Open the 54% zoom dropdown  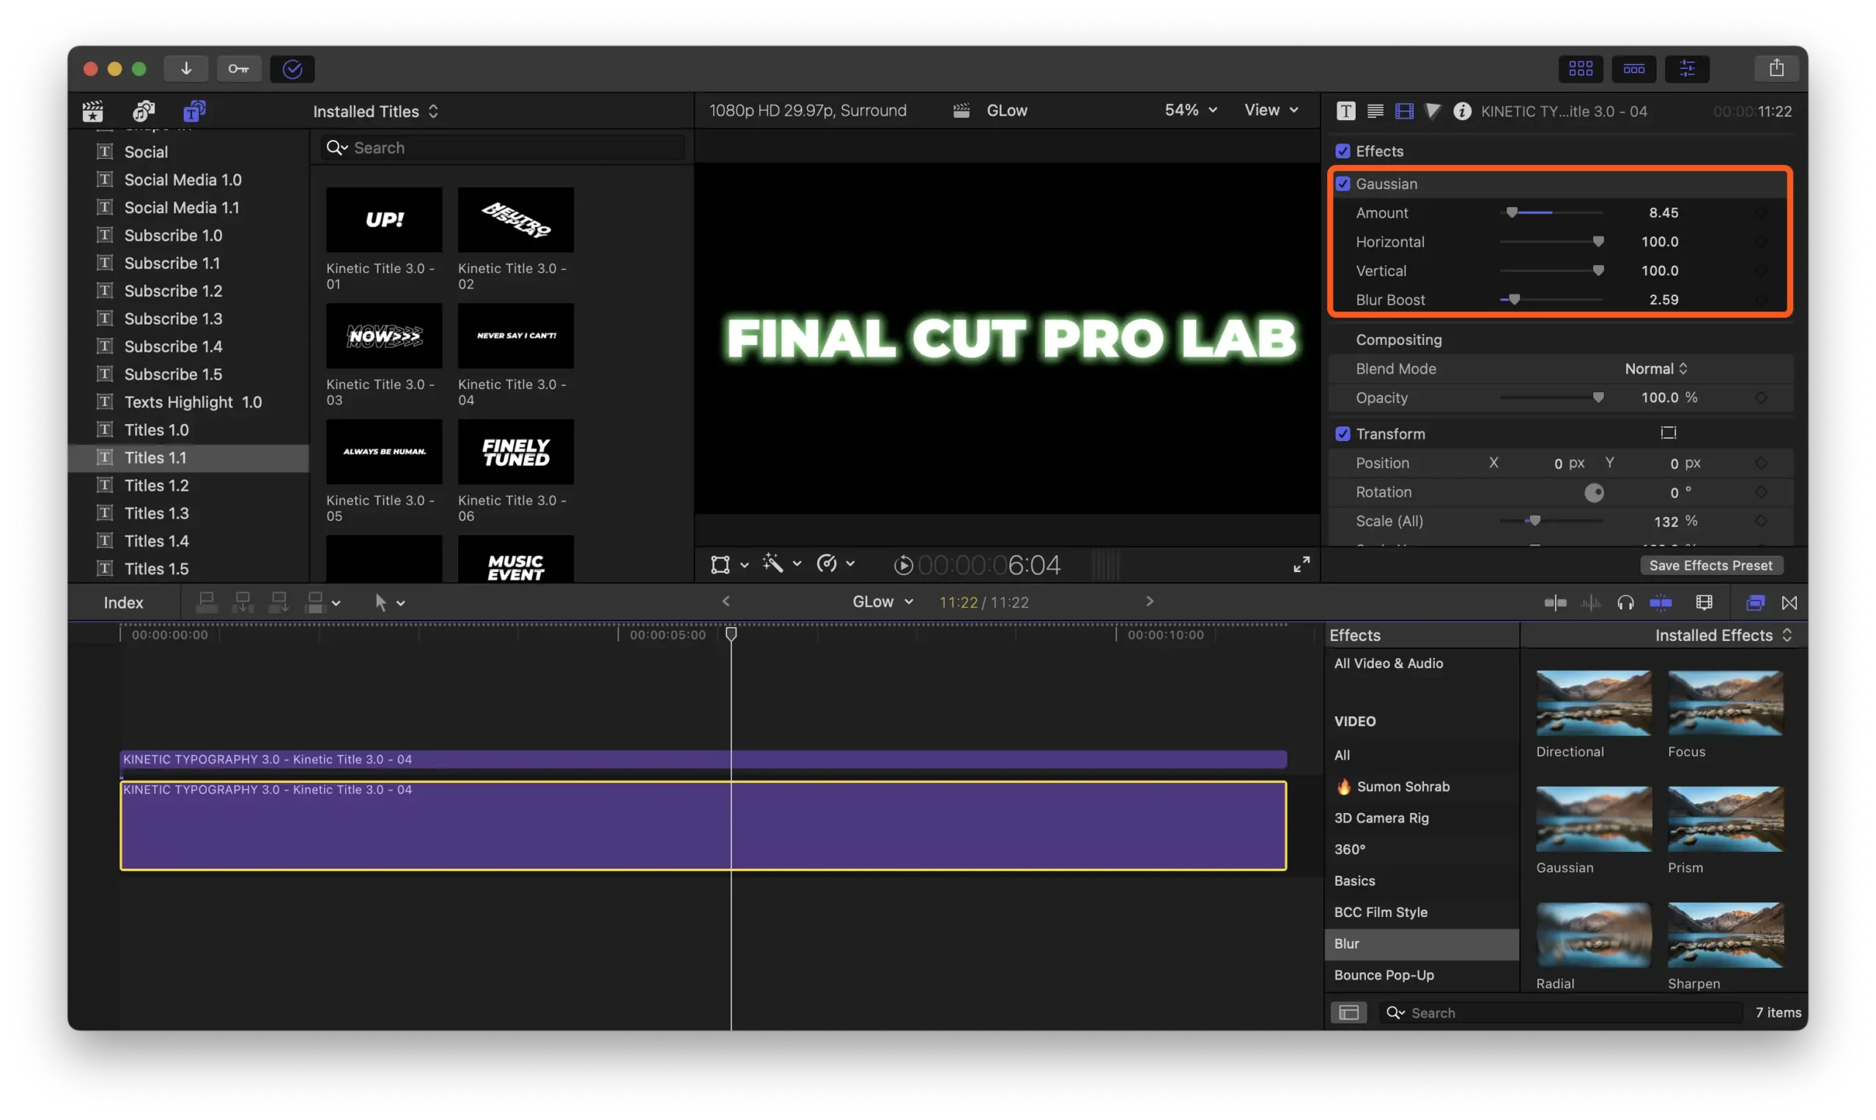[1191, 110]
